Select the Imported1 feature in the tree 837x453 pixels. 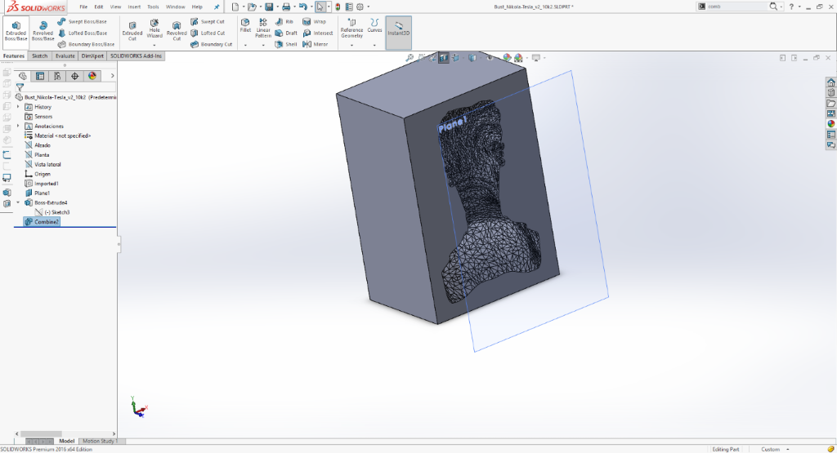[x=42, y=184]
